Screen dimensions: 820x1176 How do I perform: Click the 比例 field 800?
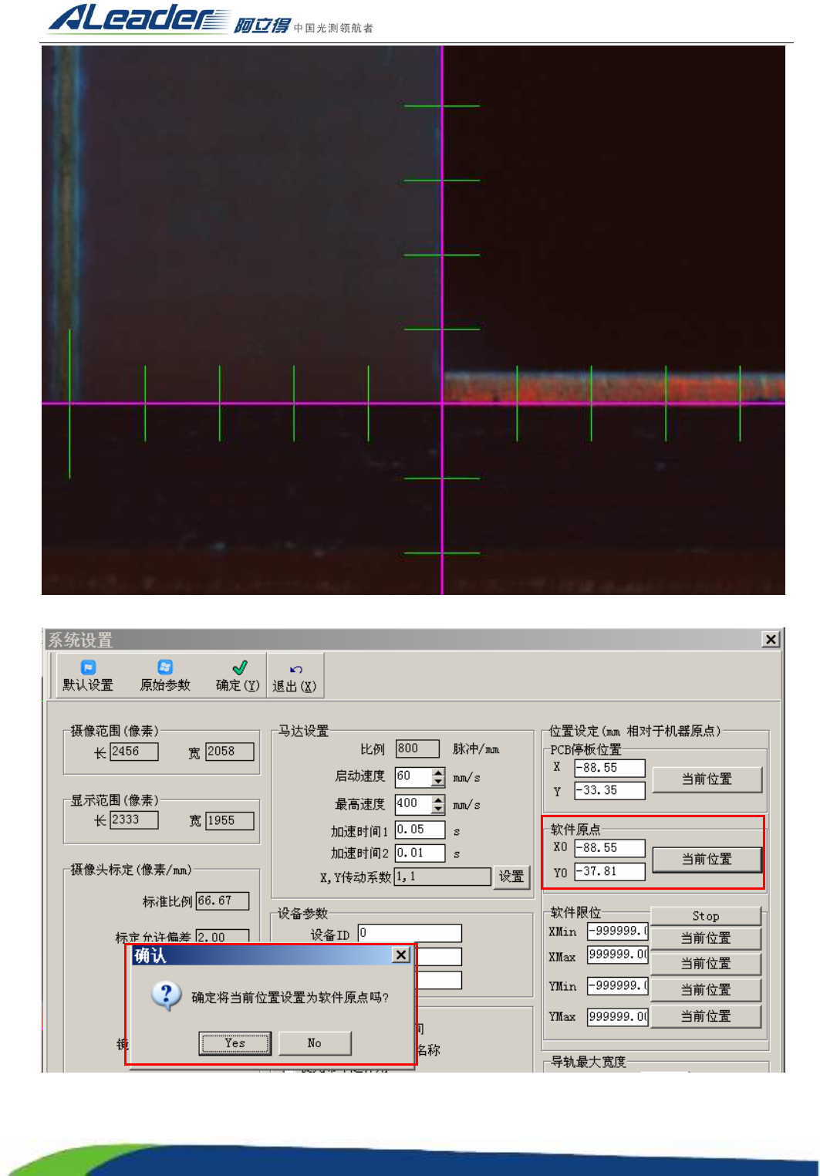tap(417, 749)
